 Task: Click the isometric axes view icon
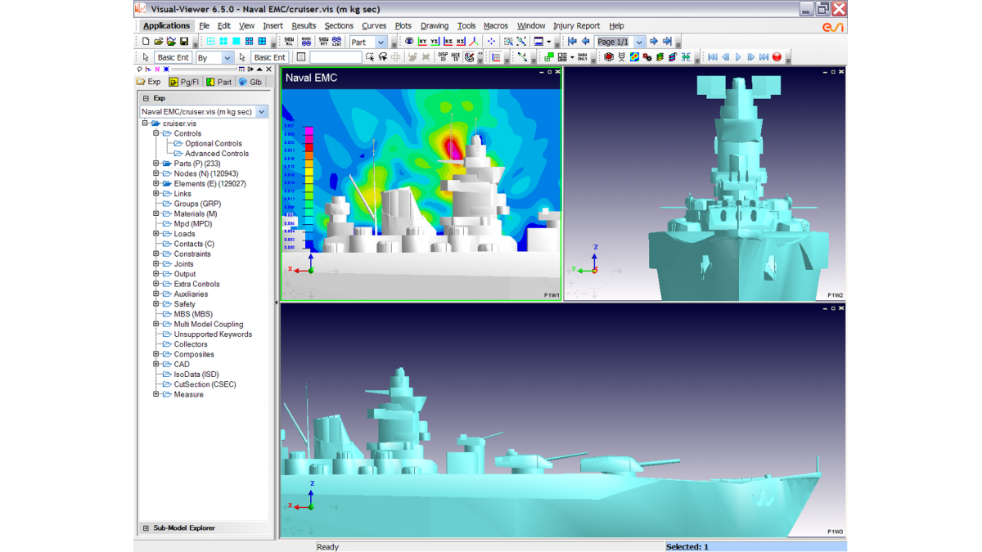coord(474,42)
